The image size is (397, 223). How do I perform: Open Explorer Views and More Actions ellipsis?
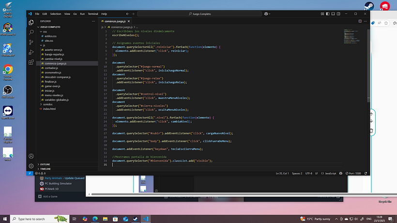click(93, 21)
